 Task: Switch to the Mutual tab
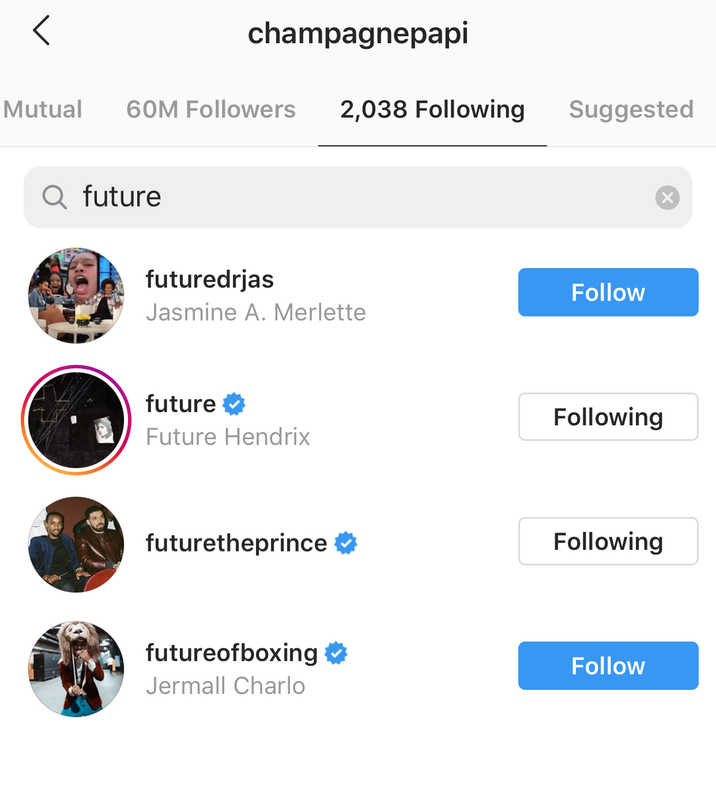tap(43, 110)
